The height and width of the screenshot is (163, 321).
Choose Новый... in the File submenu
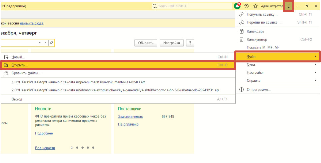coord(118,57)
